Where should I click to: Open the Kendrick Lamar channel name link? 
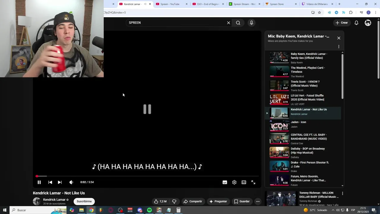click(x=54, y=200)
